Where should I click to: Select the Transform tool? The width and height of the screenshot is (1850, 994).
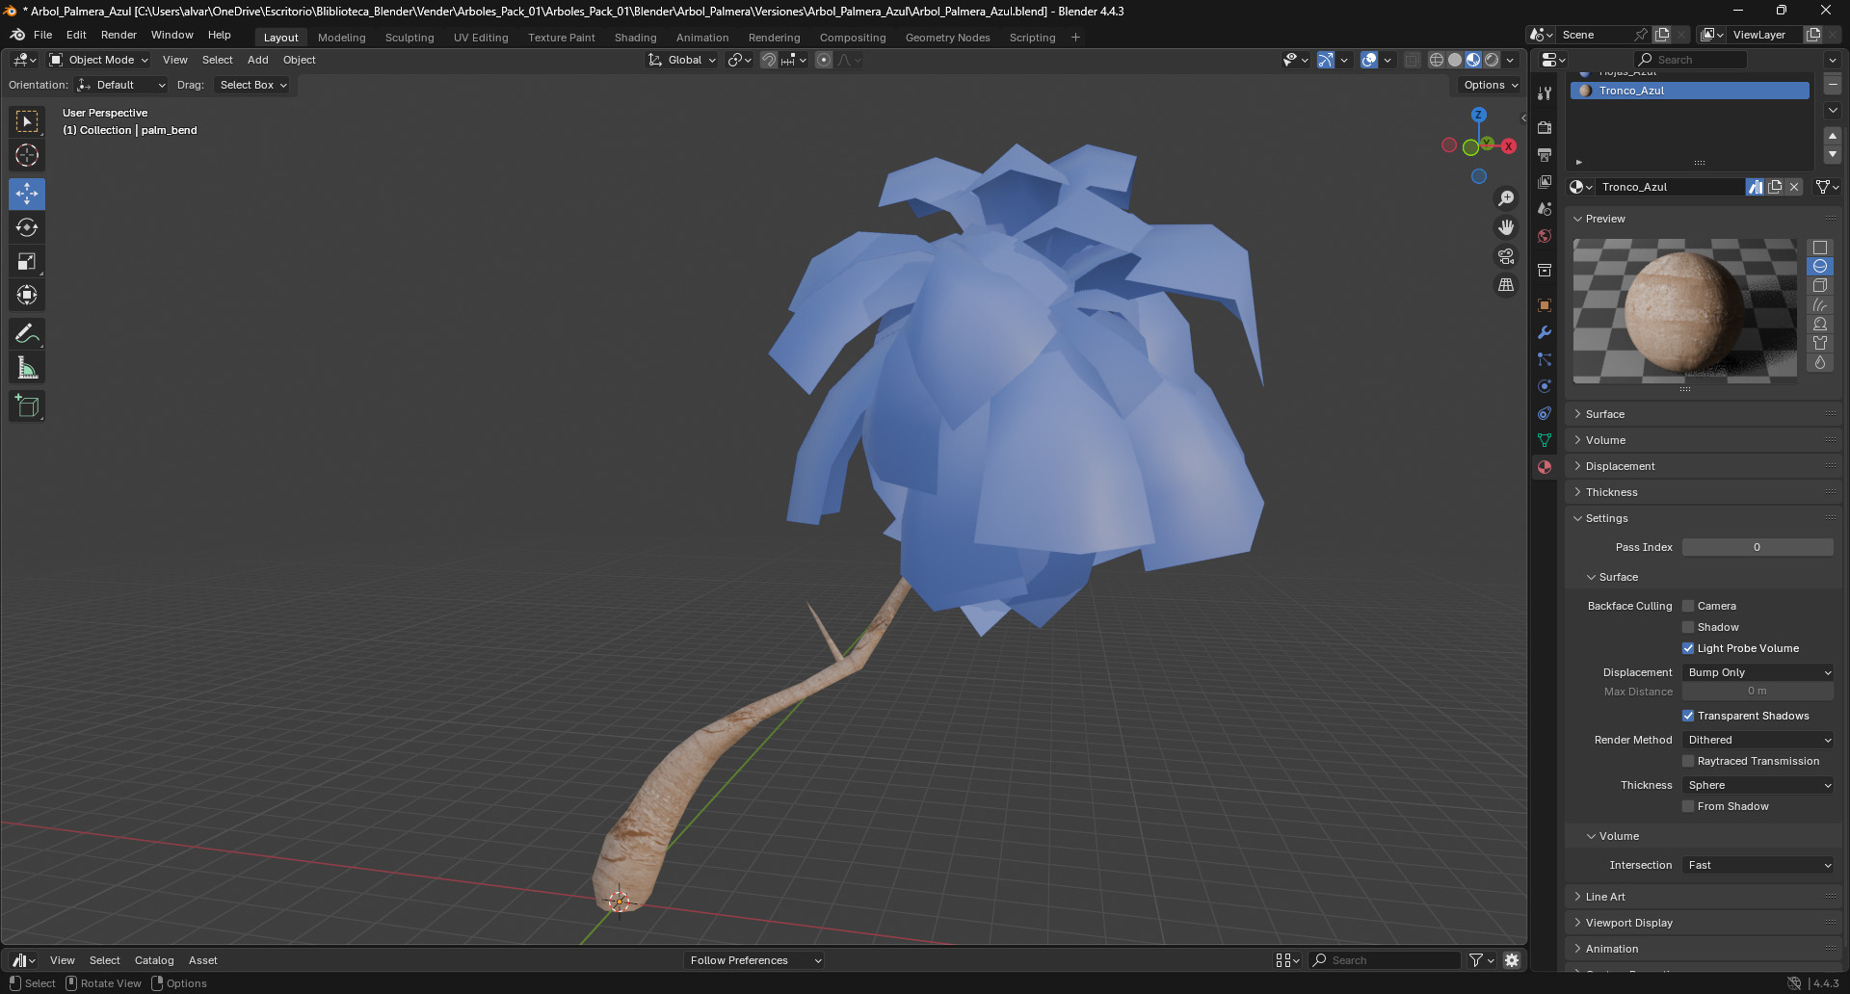(x=27, y=295)
